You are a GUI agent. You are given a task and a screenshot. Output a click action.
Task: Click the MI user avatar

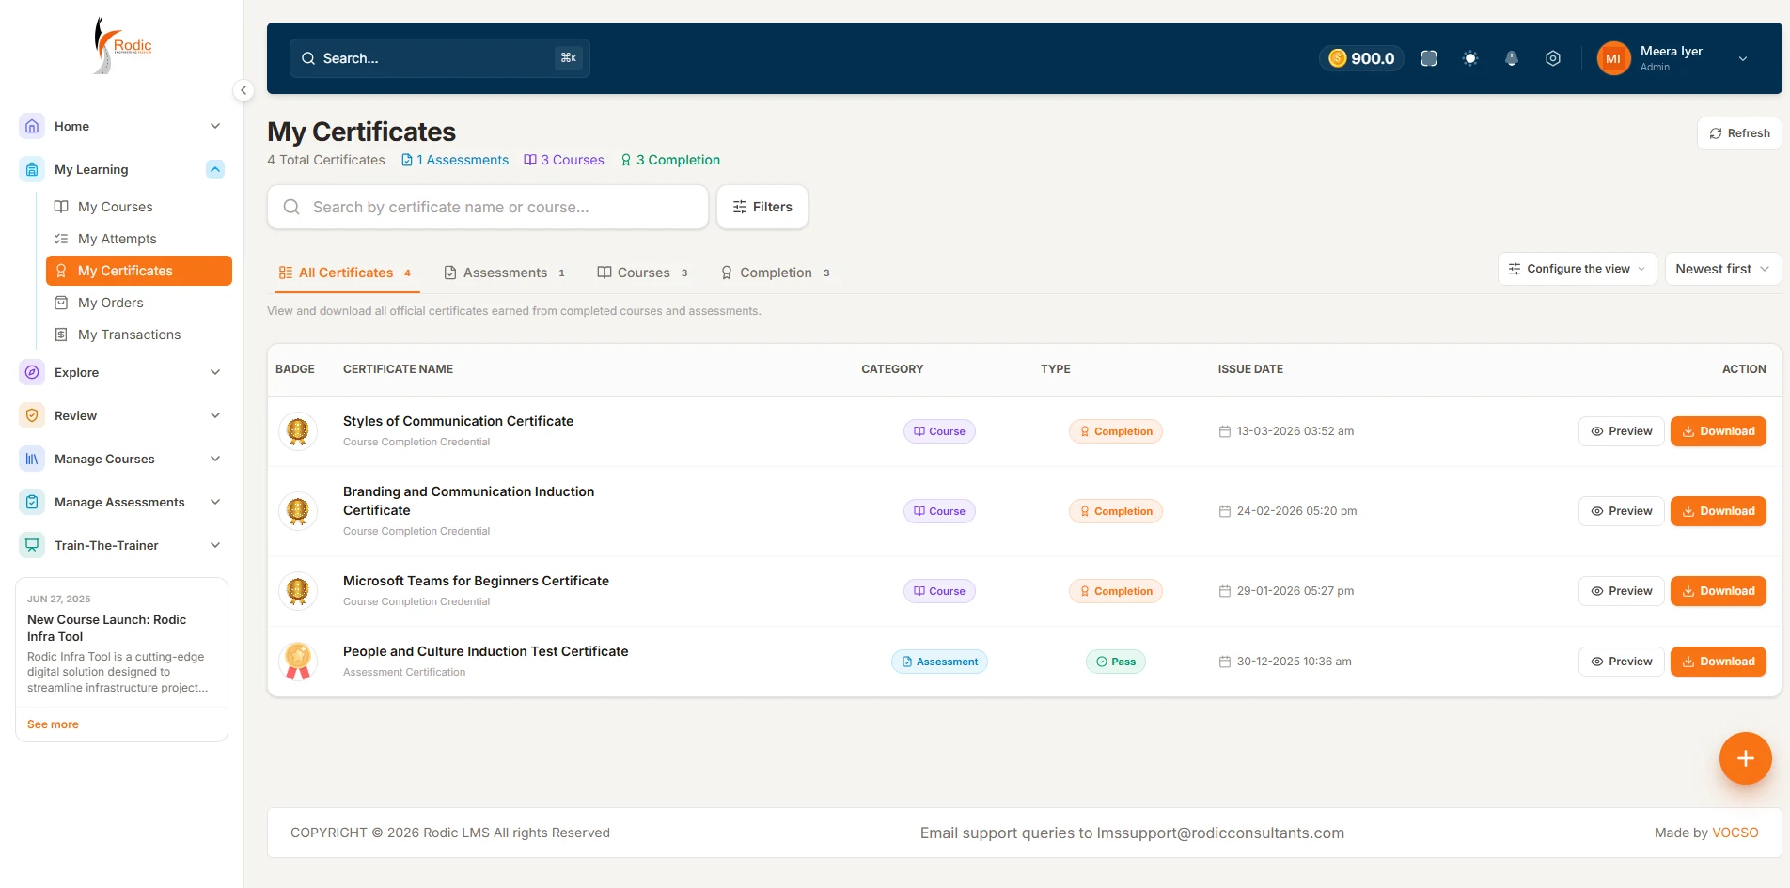[x=1613, y=58]
